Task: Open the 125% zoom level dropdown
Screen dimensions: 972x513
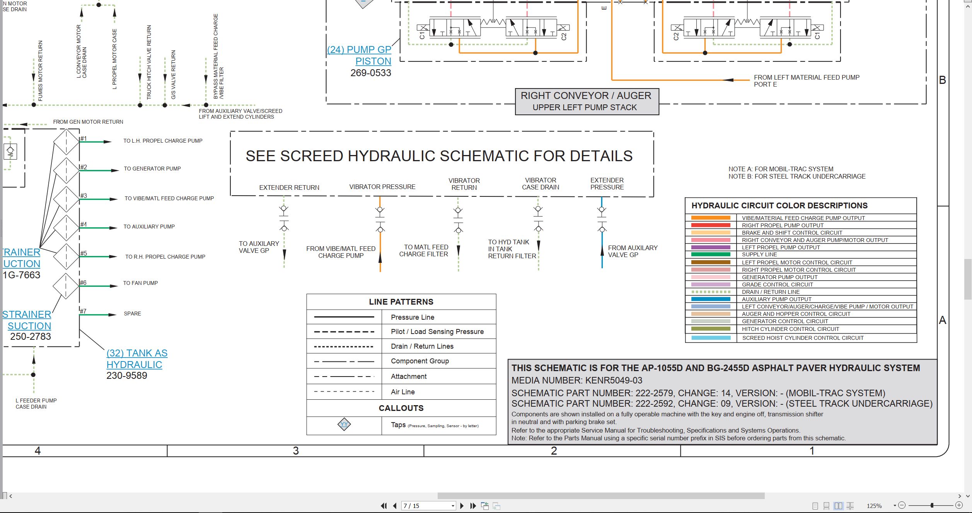Action: 895,506
